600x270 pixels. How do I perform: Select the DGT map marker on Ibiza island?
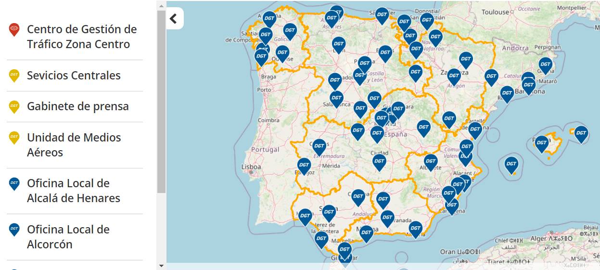click(511, 164)
